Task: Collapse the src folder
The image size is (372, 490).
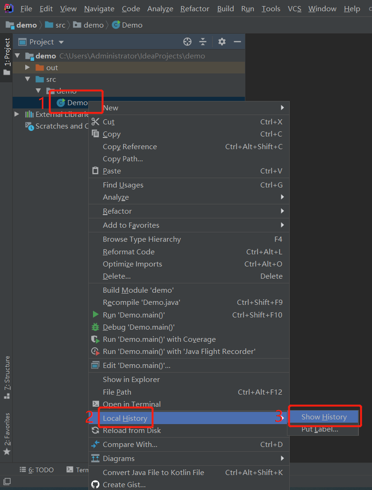Action: tap(28, 79)
